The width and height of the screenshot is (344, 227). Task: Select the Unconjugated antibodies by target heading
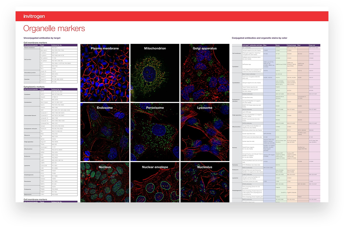point(42,38)
